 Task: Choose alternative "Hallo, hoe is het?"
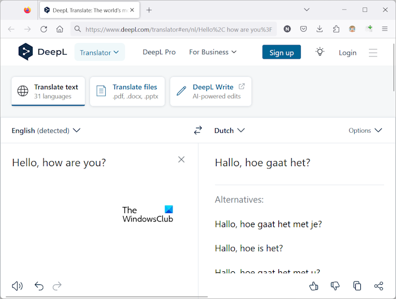249,248
